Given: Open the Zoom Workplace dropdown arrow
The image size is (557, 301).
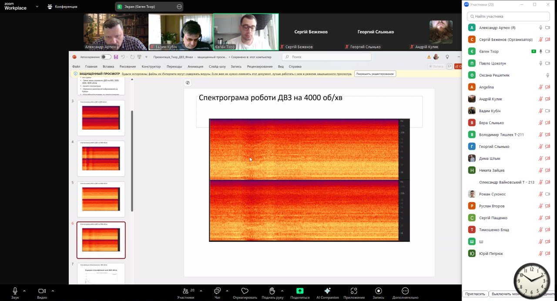Looking at the screenshot, I should pyautogui.click(x=37, y=7).
